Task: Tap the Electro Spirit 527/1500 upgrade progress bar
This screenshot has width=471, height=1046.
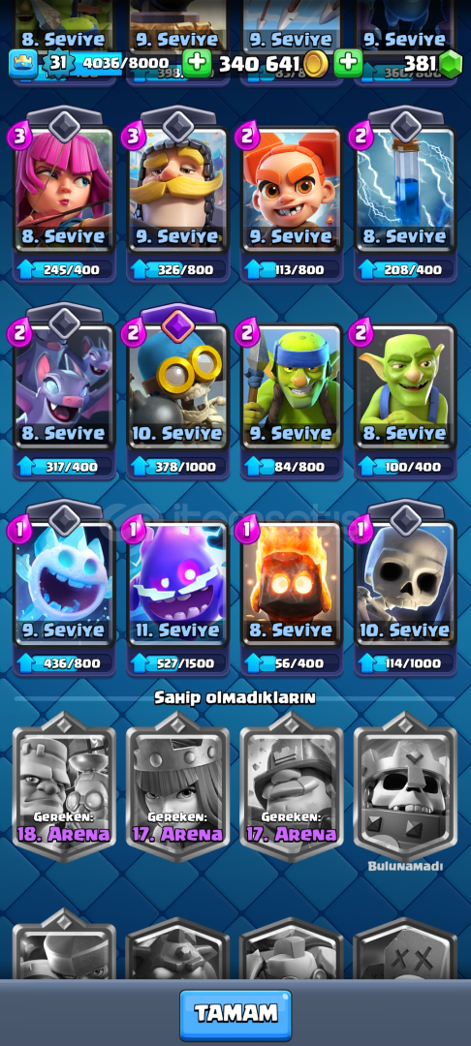Action: pos(178,663)
